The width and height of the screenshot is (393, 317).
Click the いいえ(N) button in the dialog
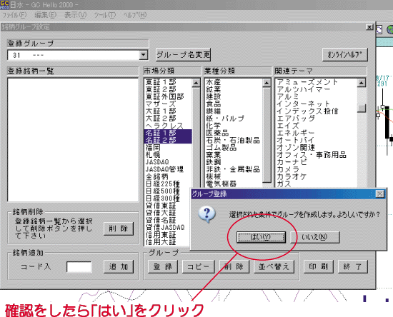click(x=315, y=237)
